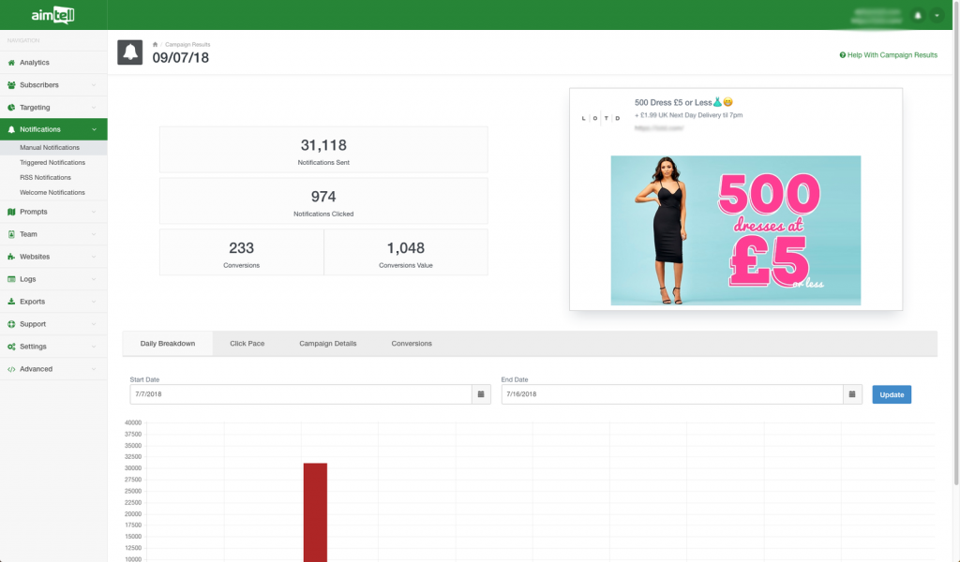Image resolution: width=960 pixels, height=562 pixels.
Task: Click the Targeting bullseye icon
Action: pos(13,109)
